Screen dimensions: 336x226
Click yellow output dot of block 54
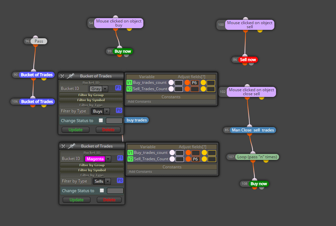pos(129,29)
